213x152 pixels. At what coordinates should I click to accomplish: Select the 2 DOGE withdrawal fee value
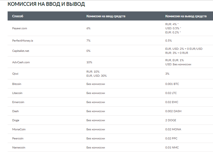[x=171, y=120]
